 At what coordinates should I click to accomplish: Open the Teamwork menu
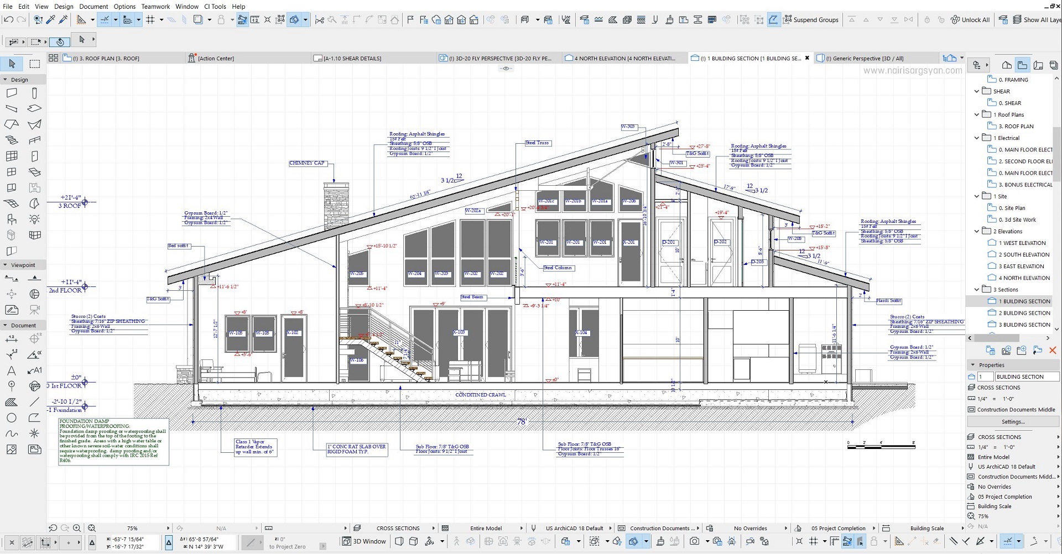(x=155, y=6)
